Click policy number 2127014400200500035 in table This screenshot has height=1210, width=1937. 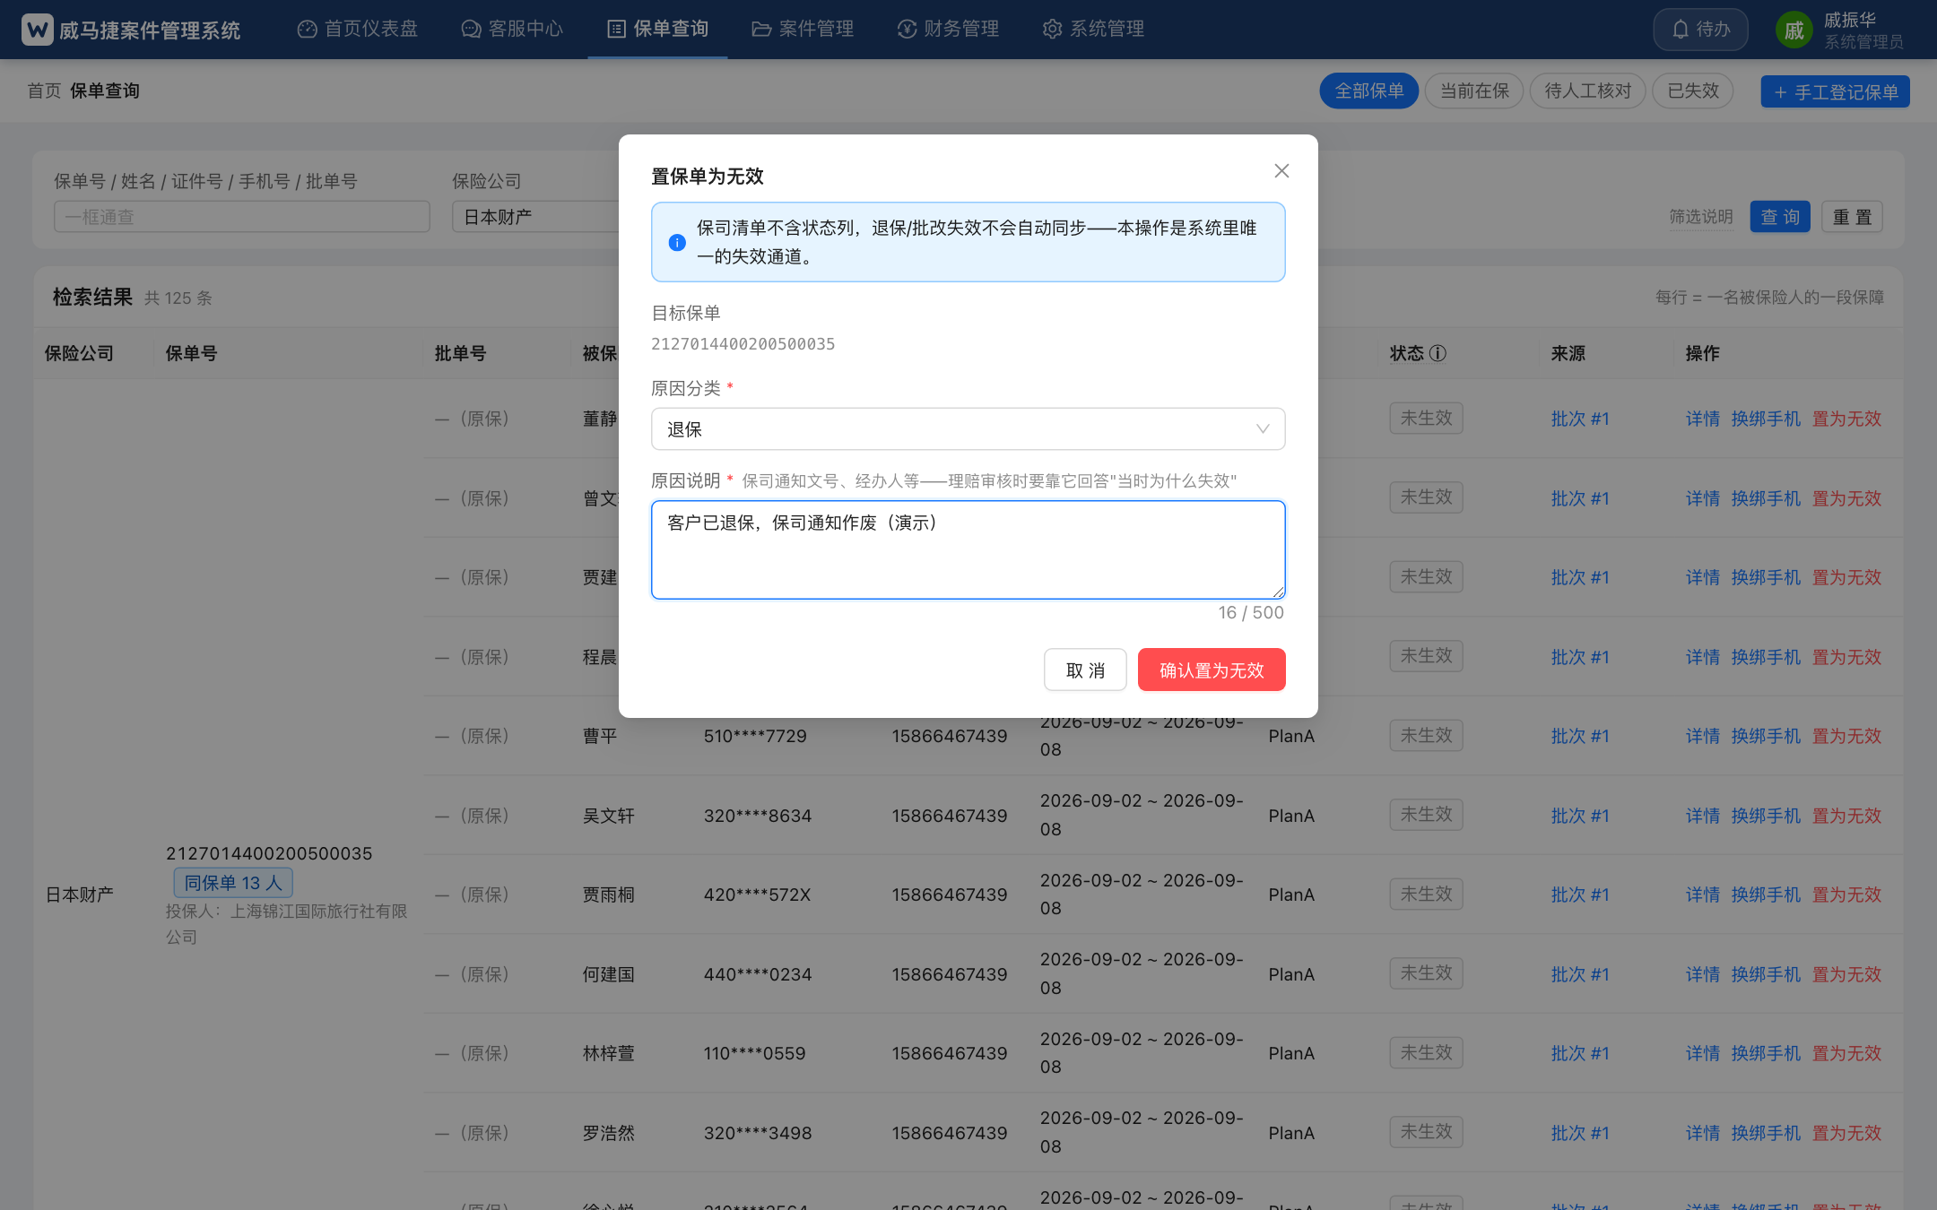pyautogui.click(x=269, y=853)
